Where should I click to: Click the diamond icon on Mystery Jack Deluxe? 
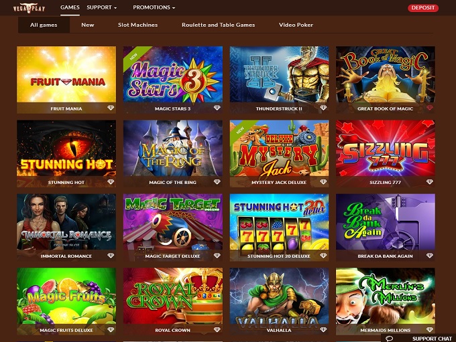[323, 182]
